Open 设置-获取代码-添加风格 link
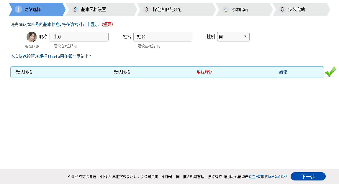 pos(268,177)
